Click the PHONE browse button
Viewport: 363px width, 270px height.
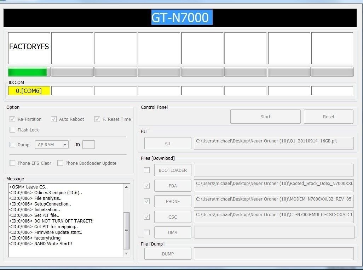(x=173, y=201)
